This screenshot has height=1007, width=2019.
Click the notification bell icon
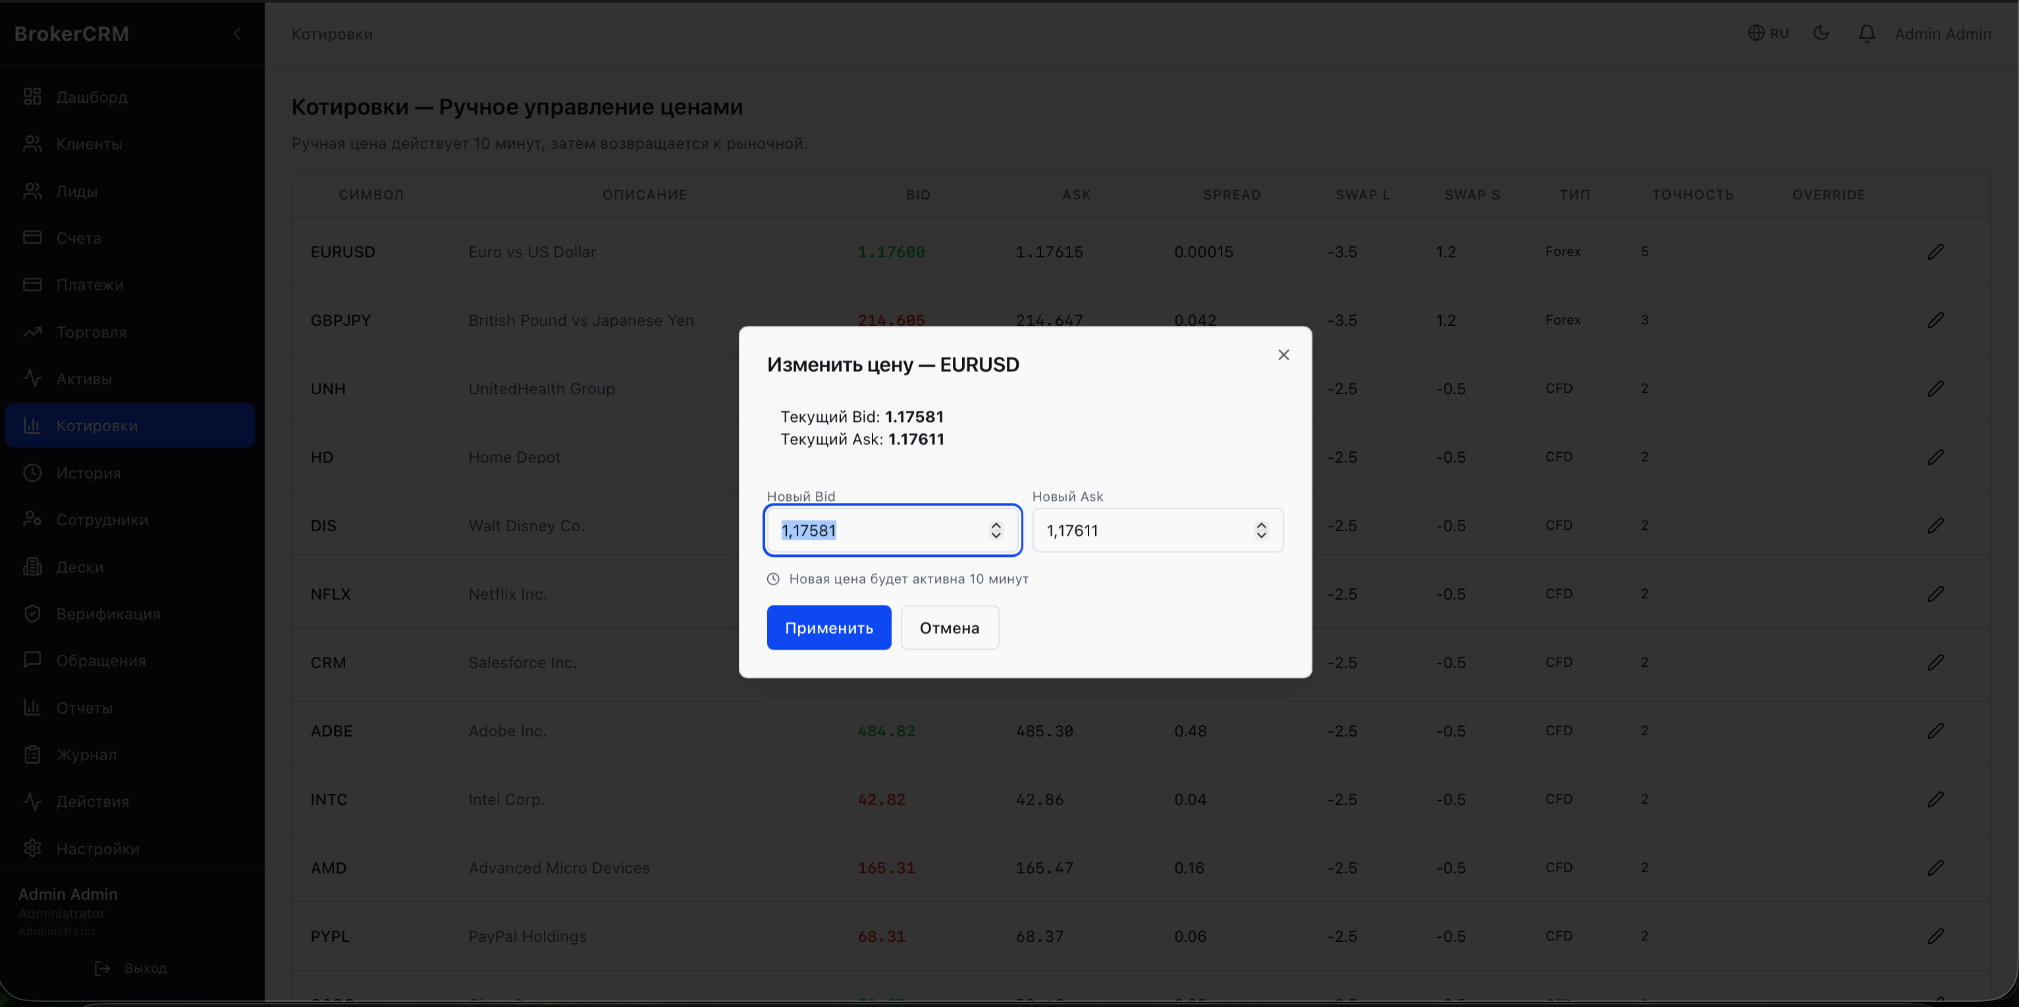1866,33
